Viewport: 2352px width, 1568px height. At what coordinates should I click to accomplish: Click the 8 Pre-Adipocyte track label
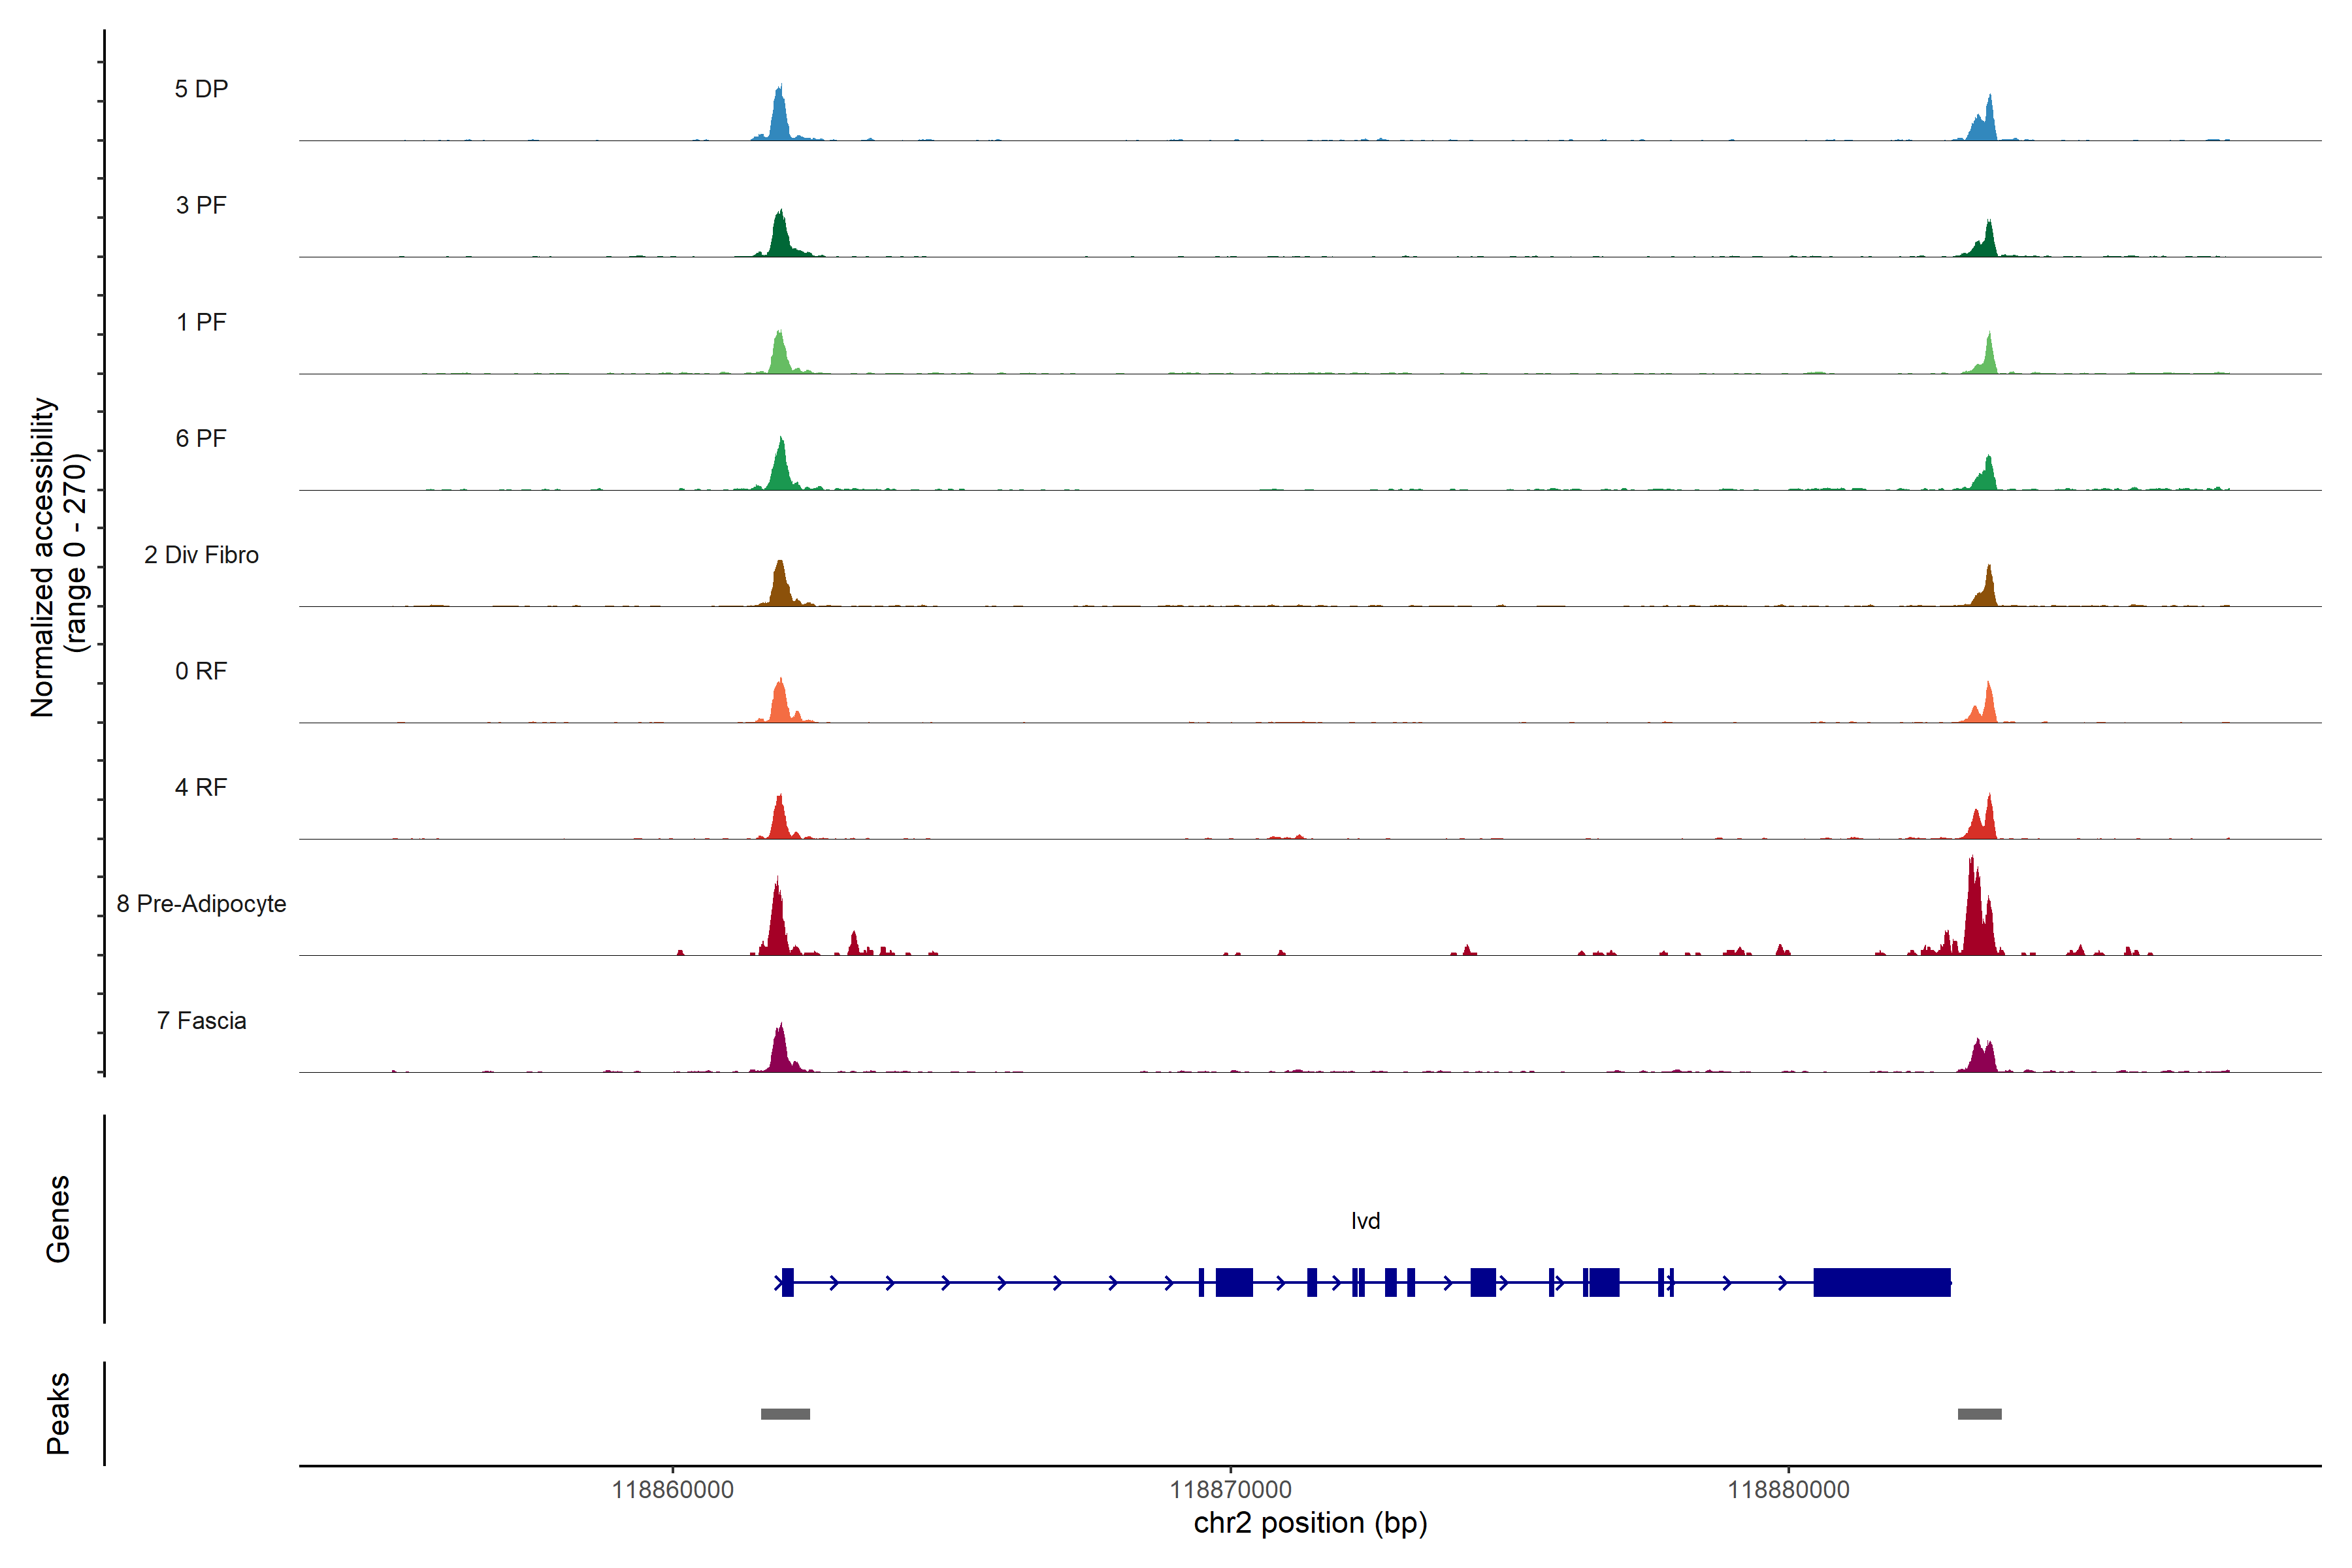(201, 903)
